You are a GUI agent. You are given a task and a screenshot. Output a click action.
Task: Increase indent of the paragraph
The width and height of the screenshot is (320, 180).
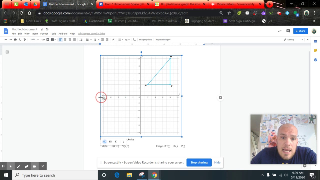point(107,39)
